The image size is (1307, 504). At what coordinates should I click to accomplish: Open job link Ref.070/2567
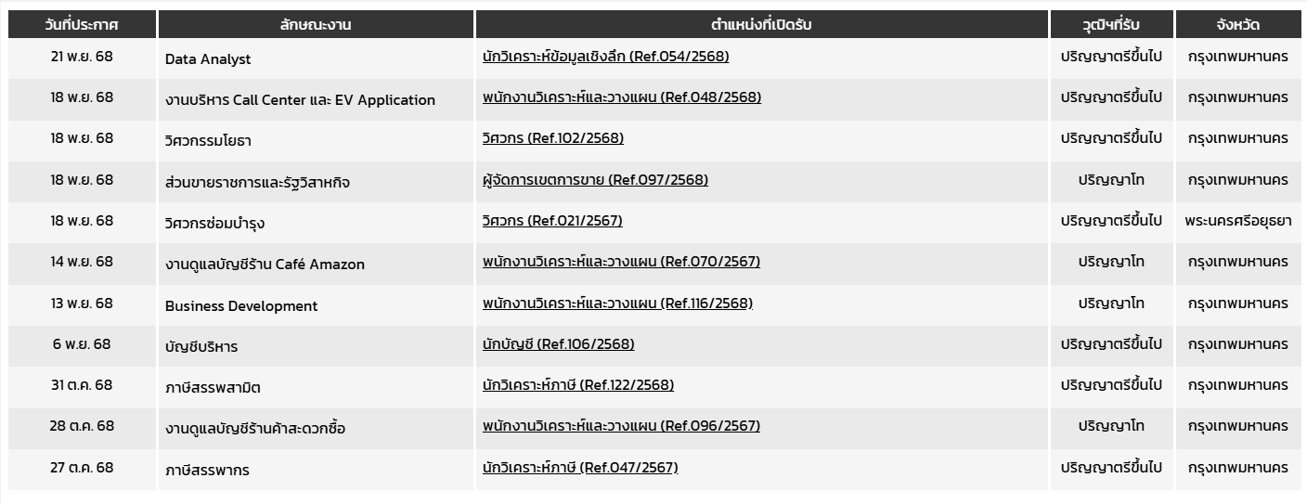point(621,262)
